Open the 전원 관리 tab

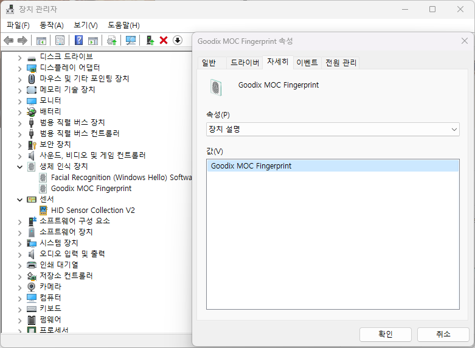[x=341, y=63]
